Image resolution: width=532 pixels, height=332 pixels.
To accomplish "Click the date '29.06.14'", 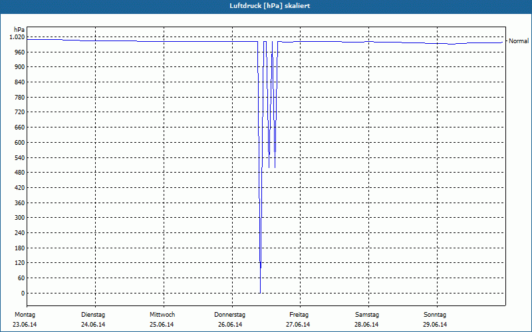I will tap(435, 325).
